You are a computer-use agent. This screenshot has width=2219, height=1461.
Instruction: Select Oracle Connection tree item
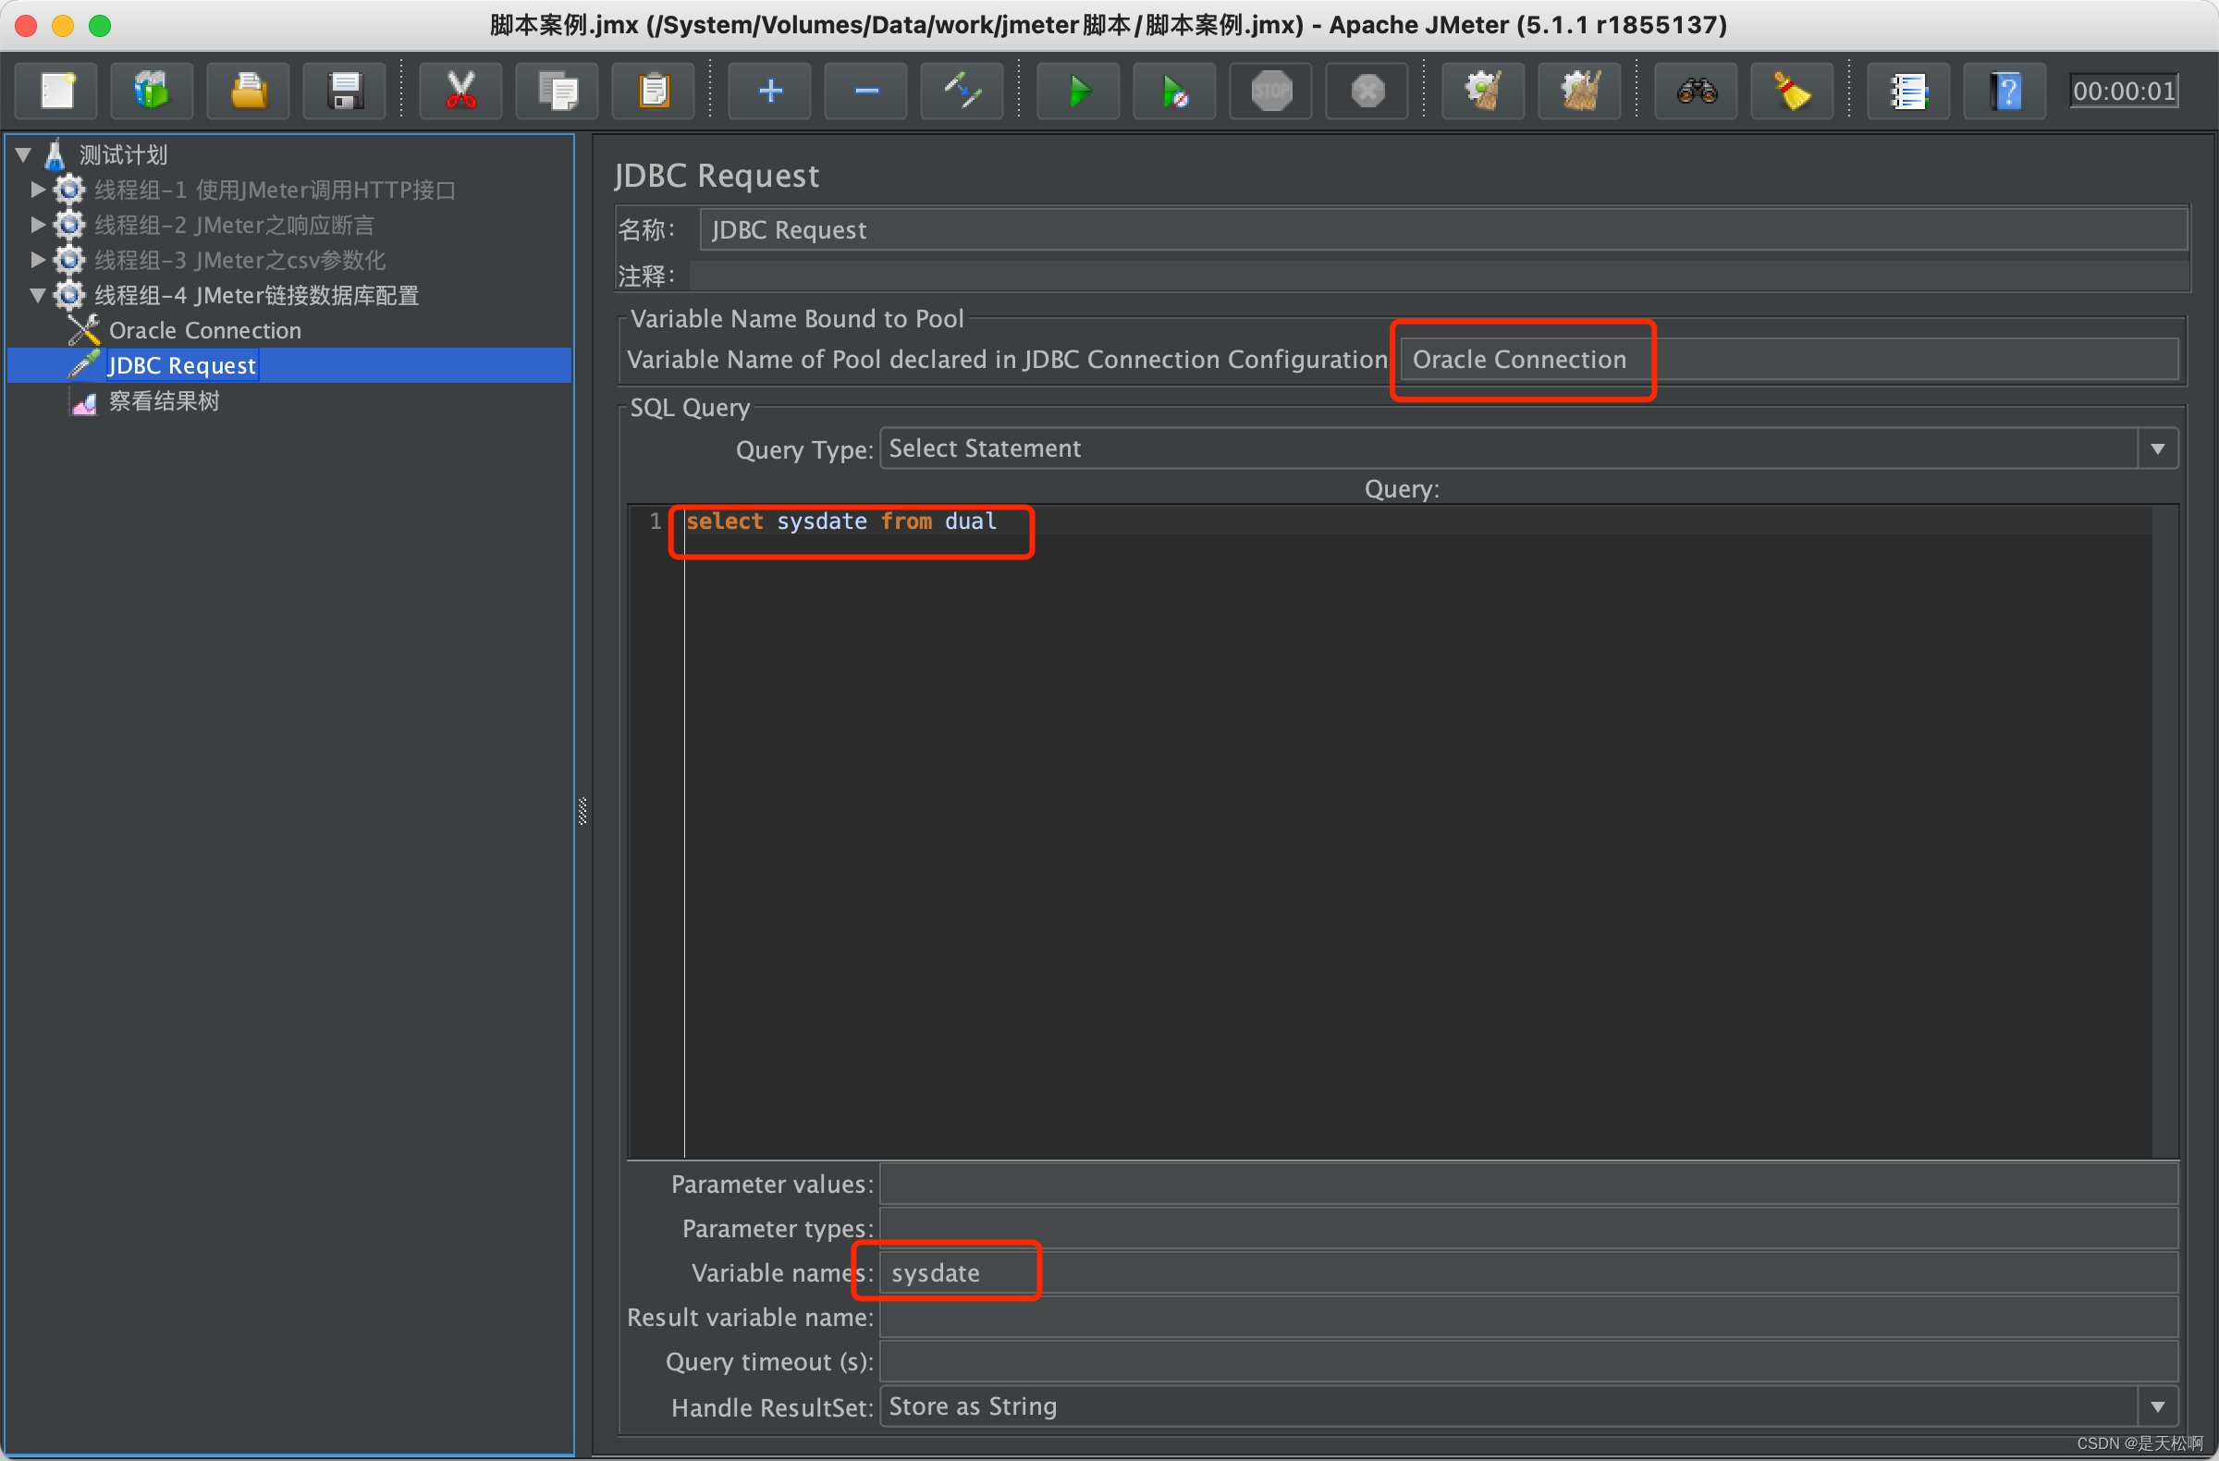pos(205,330)
